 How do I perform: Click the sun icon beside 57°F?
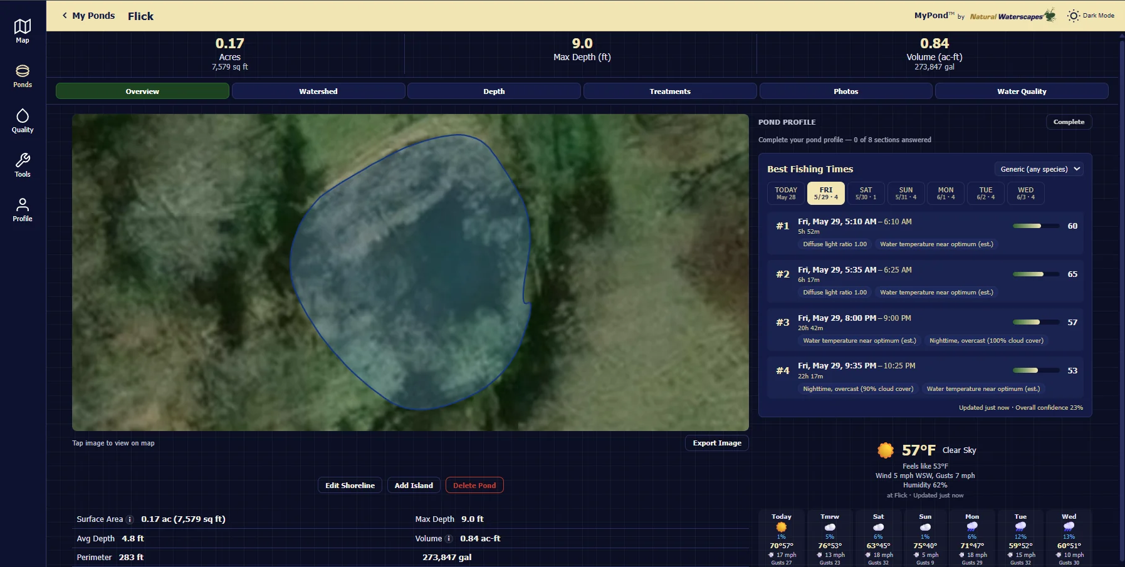(886, 450)
